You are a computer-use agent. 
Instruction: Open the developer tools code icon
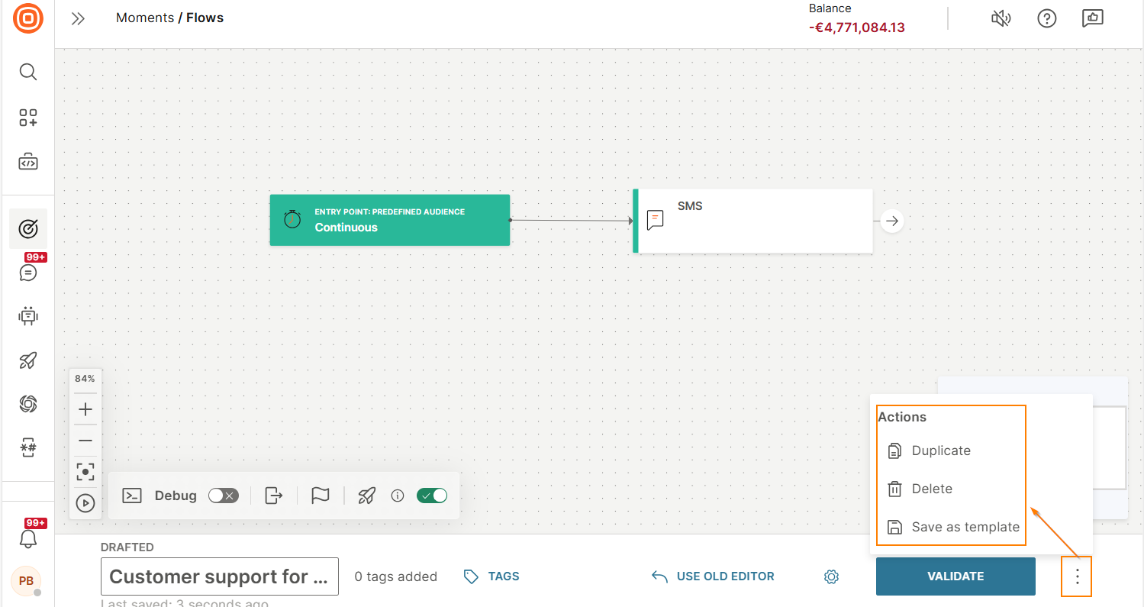[28, 162]
